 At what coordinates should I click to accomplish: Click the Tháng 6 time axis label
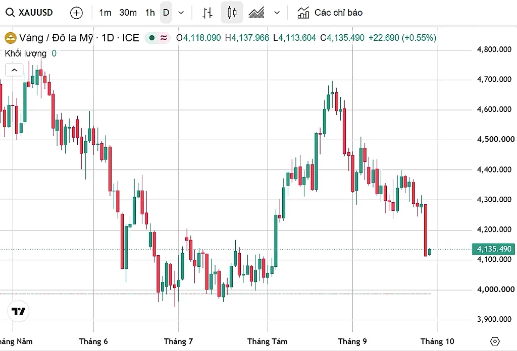click(x=93, y=341)
